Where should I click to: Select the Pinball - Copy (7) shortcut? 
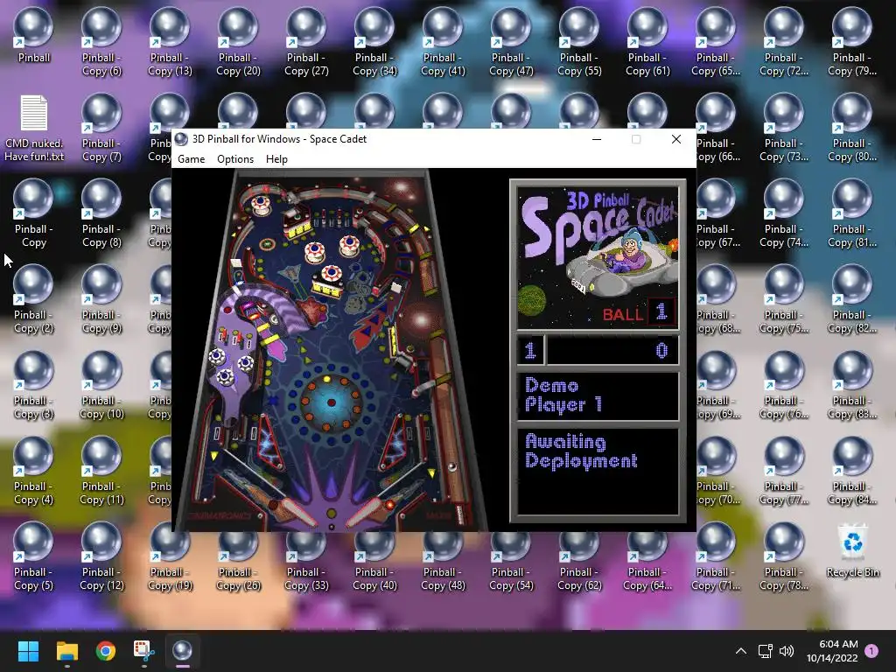coord(101,128)
